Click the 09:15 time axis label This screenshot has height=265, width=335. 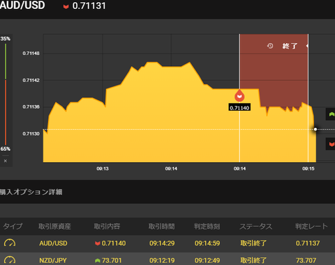coord(308,169)
